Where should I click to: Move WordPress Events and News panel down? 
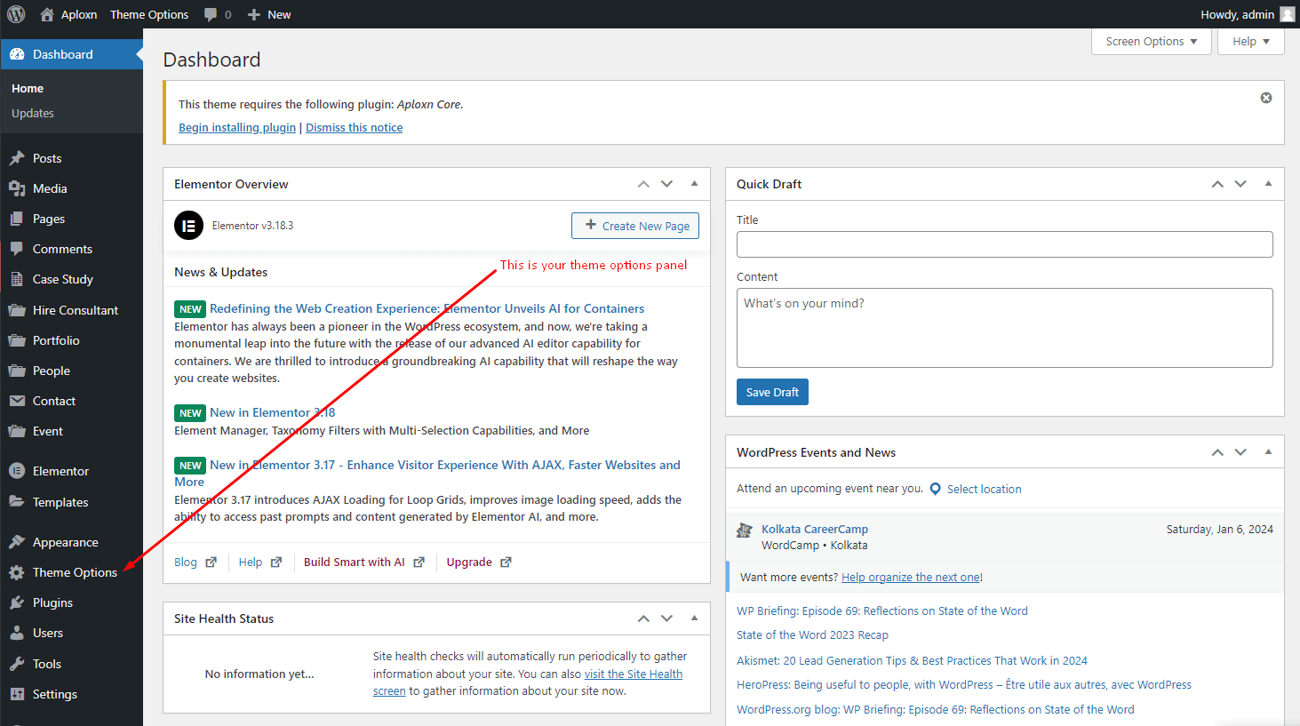(x=1240, y=452)
